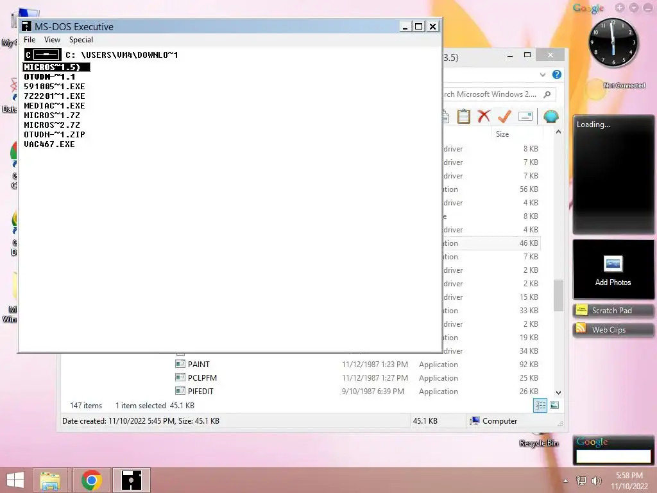Viewport: 657px width, 493px height.
Task: Select the file VAC467.EXE
Action: pos(49,144)
